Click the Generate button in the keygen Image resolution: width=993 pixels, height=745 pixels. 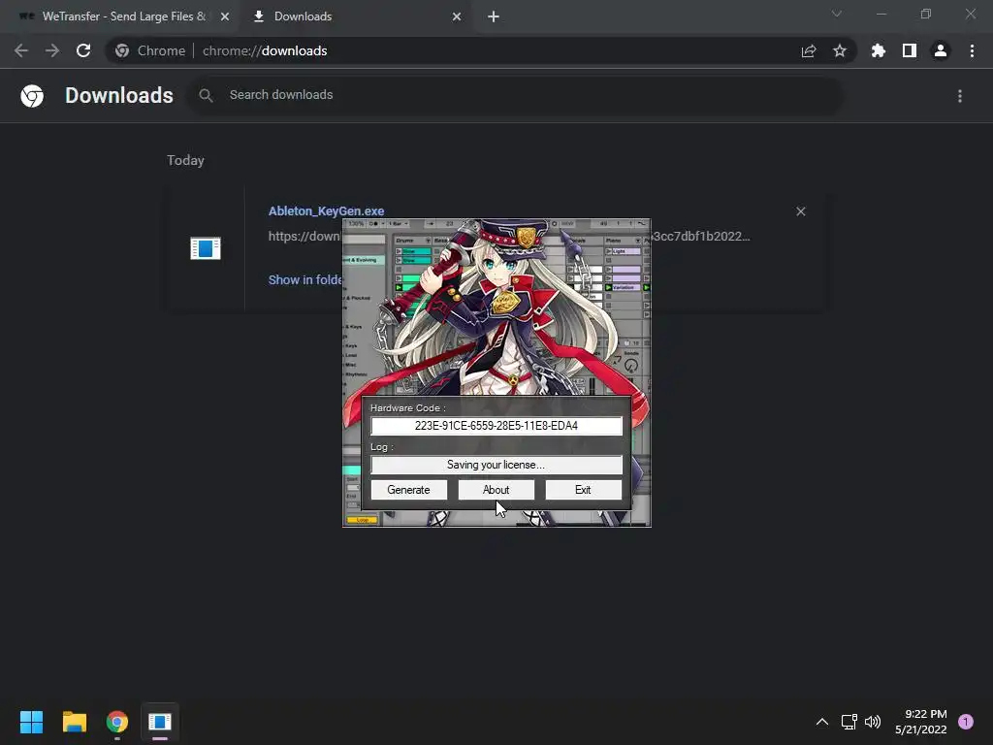point(408,490)
